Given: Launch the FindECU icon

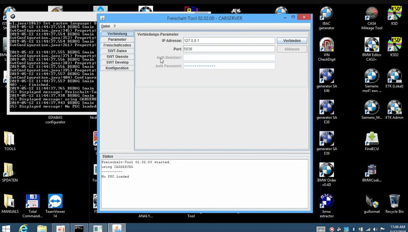Looking at the screenshot, I should pyautogui.click(x=372, y=141).
